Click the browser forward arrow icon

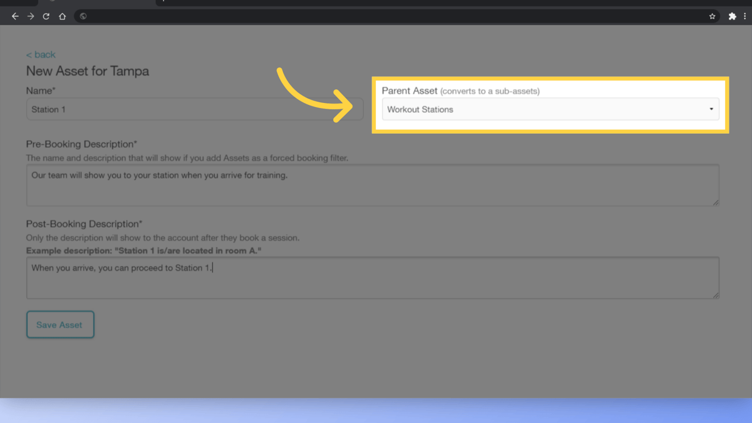point(30,16)
